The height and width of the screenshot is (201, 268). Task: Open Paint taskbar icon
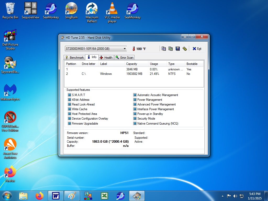(72, 196)
